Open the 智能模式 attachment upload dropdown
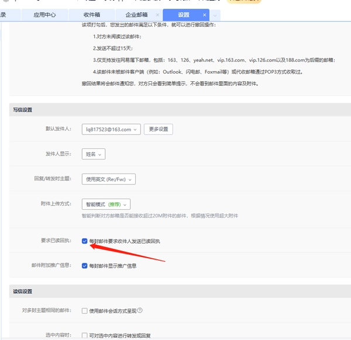The image size is (351, 340). click(106, 204)
